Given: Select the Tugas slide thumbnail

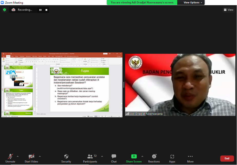Looking at the screenshot, I should point(18,100).
